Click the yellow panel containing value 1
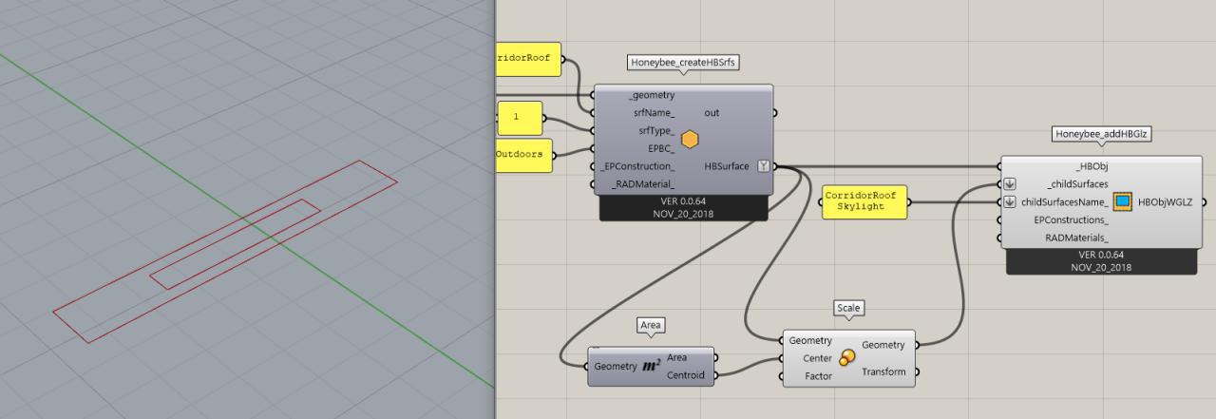 [x=520, y=119]
